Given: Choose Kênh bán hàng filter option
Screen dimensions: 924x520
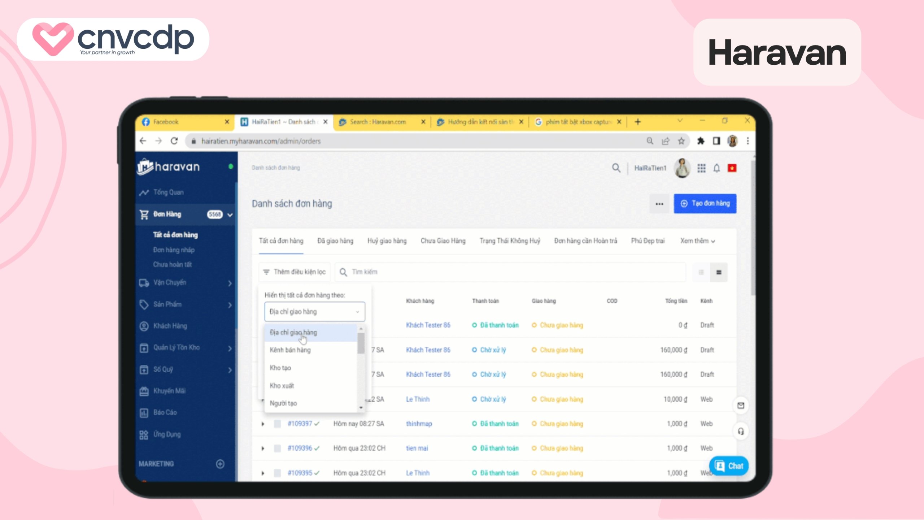Looking at the screenshot, I should click(290, 350).
